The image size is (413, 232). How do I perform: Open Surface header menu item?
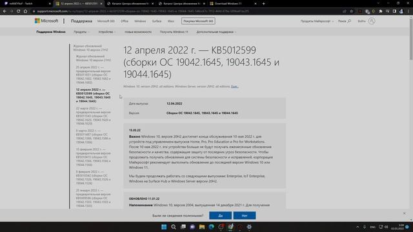157,21
